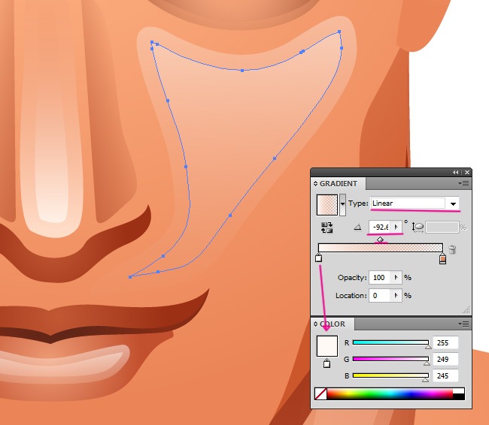
Task: Select the right orange gradient stop
Action: pos(442,259)
